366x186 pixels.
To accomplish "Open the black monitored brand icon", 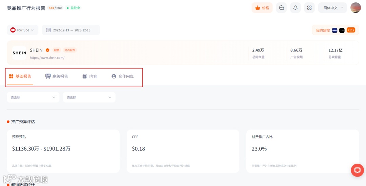I will [342, 30].
